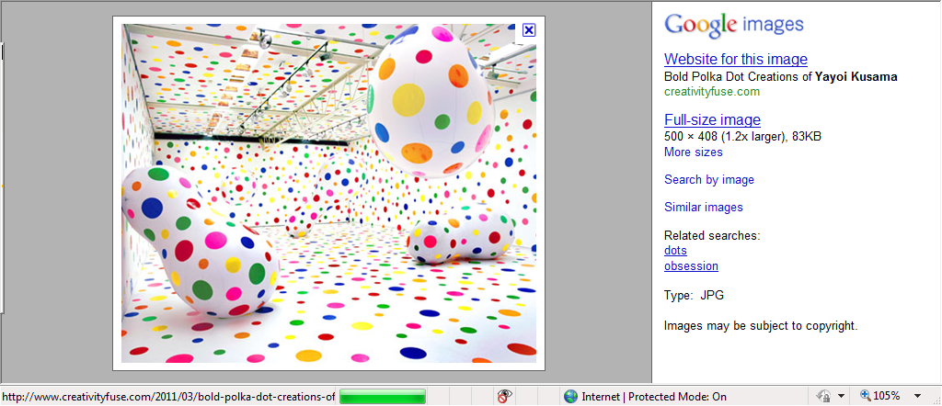Image resolution: width=942 pixels, height=406 pixels.
Task: Click the 'Internet | Protected Mode: On' status text
Action: pos(654,397)
